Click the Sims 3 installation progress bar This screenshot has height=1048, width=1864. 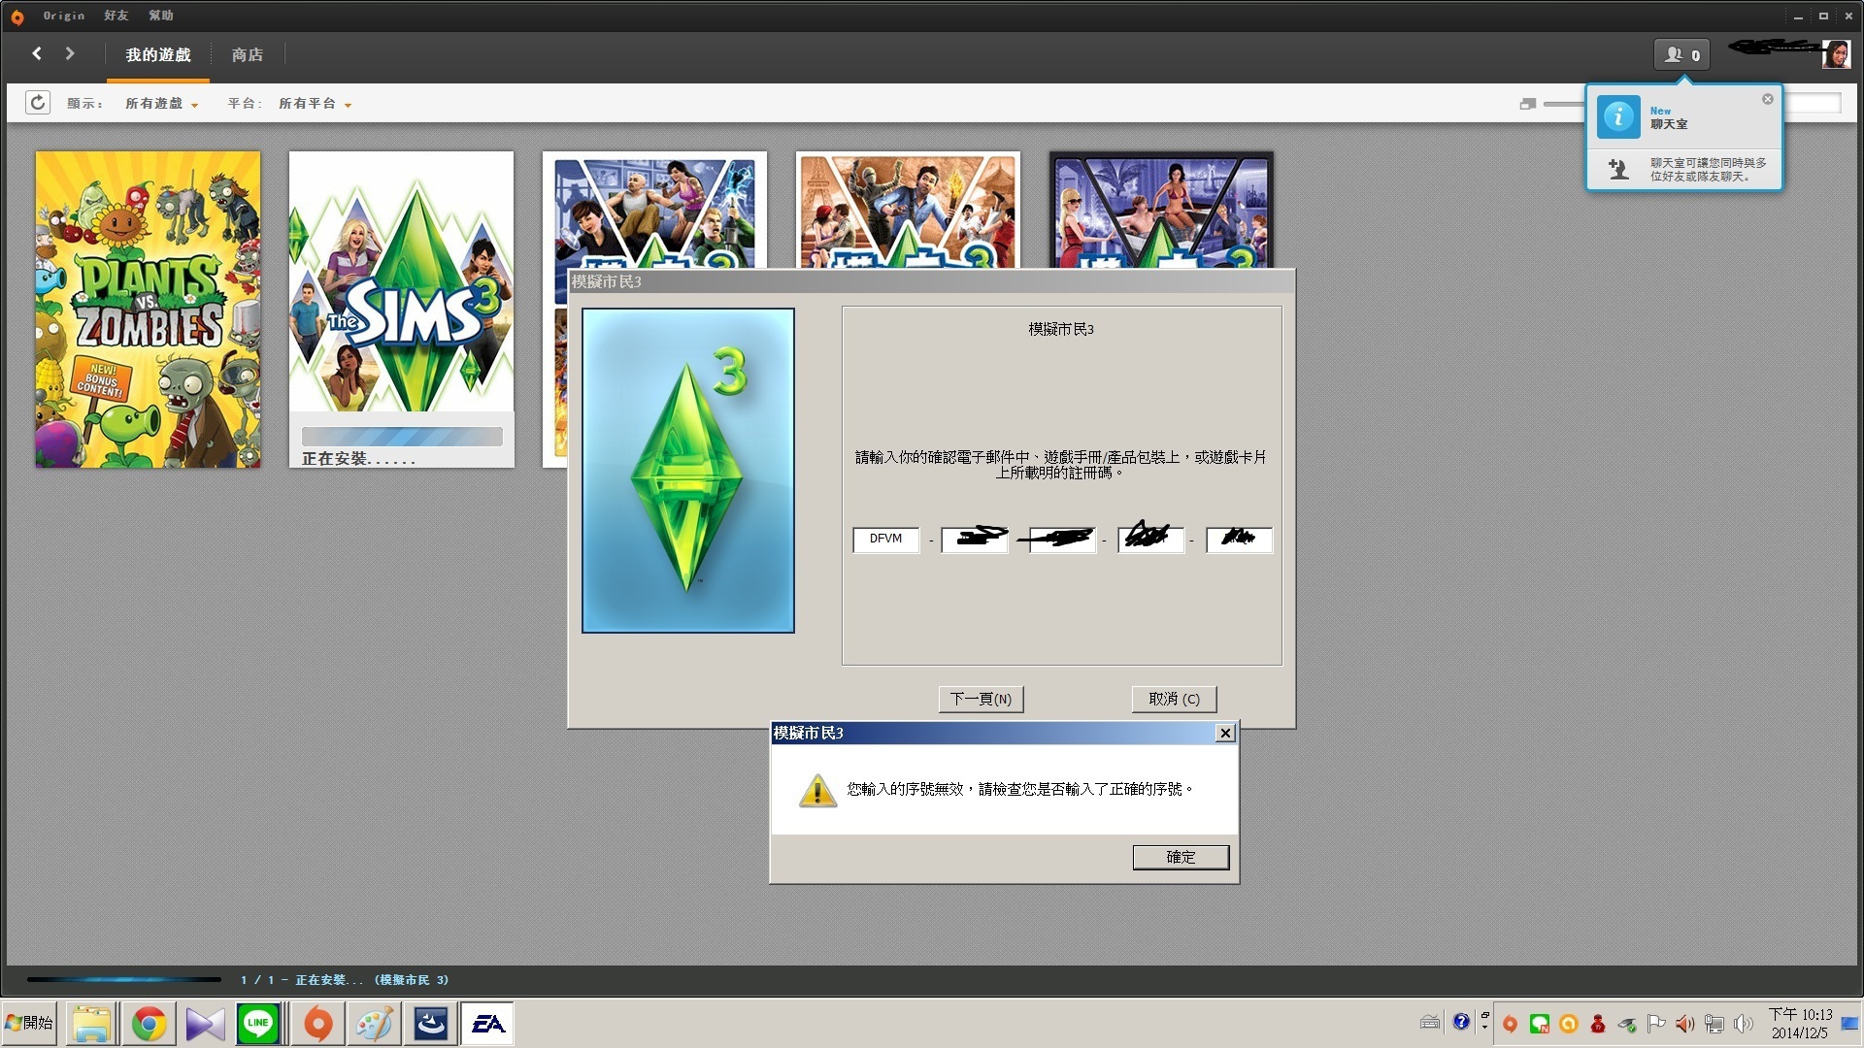click(402, 437)
